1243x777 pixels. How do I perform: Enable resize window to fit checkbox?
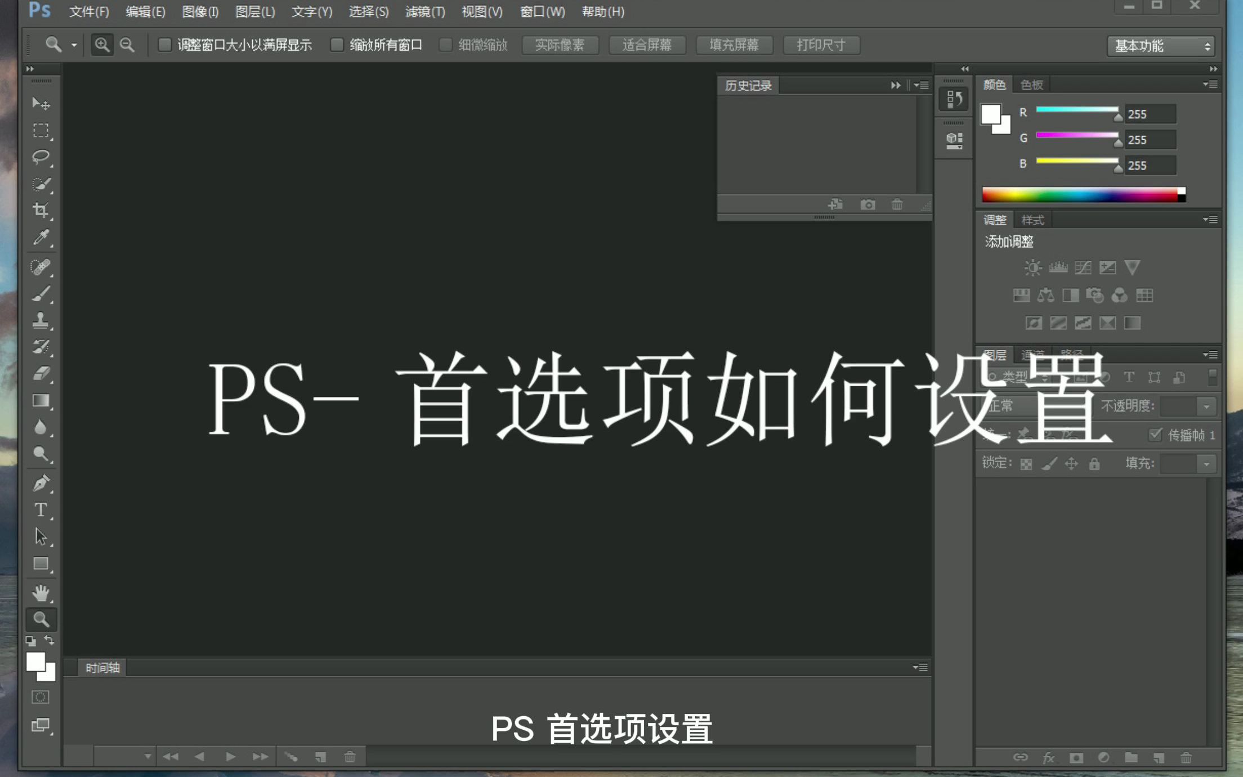164,44
